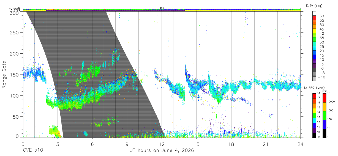
Task: Click 'UT hours on June 4, 2026' caption
Action: (162, 150)
